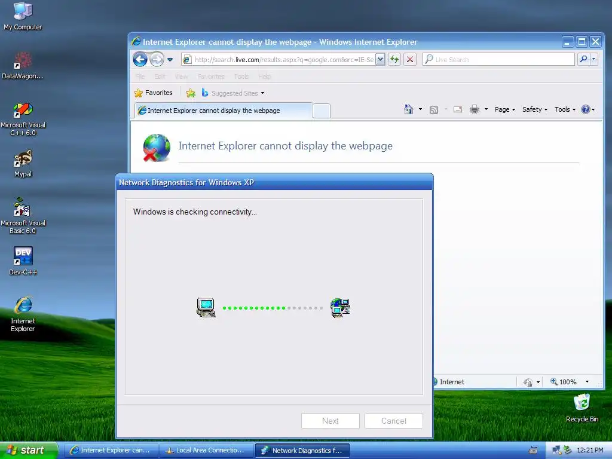Viewport: 612px width, 459px height.
Task: Click the Refresh page button
Action: pyautogui.click(x=394, y=60)
